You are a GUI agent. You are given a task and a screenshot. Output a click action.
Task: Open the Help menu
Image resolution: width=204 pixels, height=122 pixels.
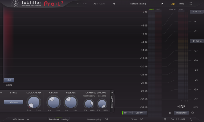182,4
